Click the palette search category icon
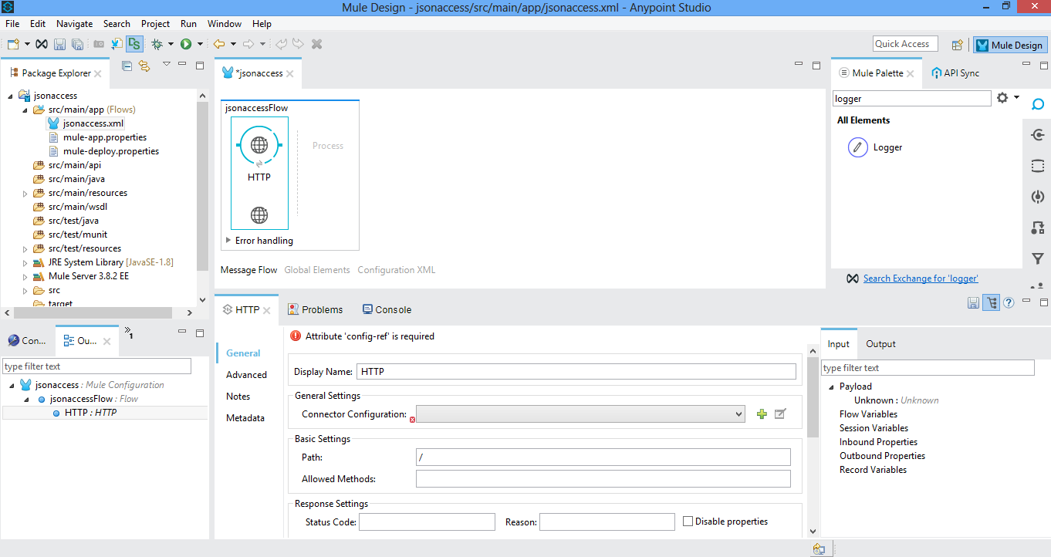 [1038, 104]
